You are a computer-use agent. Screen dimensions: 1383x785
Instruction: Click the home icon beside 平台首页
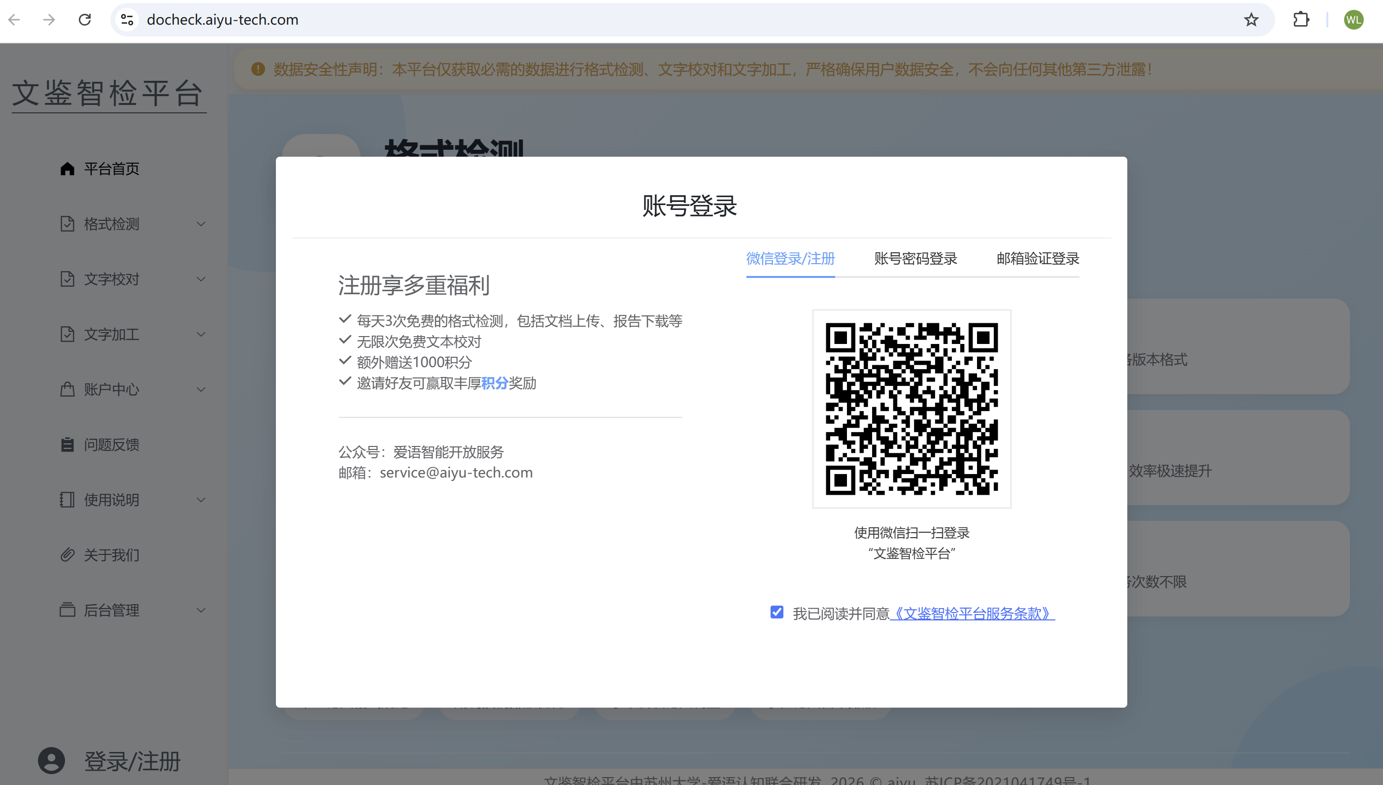pyautogui.click(x=67, y=169)
